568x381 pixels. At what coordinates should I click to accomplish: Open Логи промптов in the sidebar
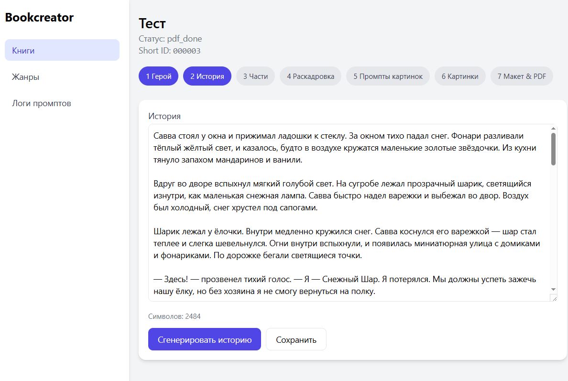point(42,103)
